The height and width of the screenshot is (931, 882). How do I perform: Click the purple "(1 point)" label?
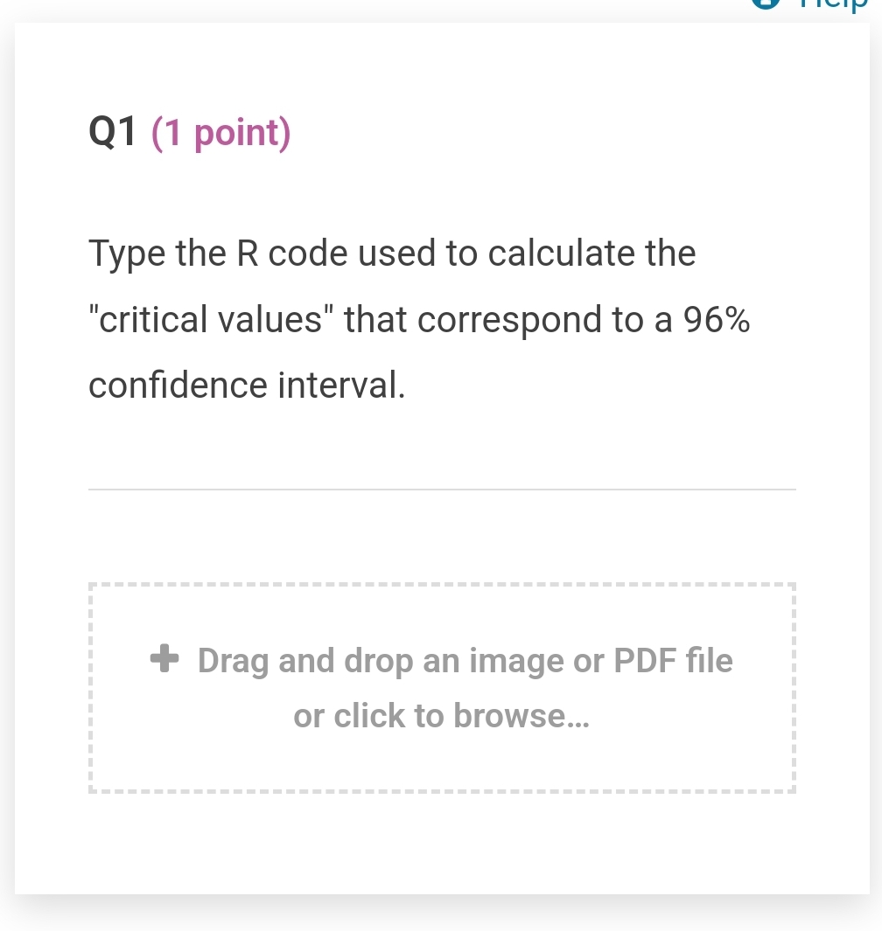coord(220,133)
